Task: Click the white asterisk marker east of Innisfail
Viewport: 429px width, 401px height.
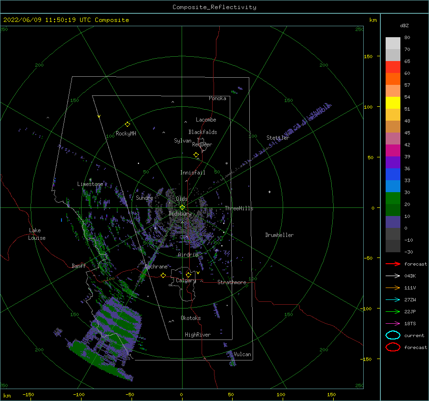Action: tap(226, 164)
